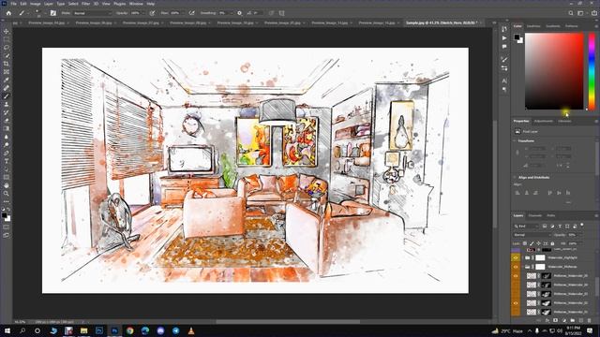The width and height of the screenshot is (600, 337).
Task: Toggle lock image pixels brush icon
Action: (532, 243)
